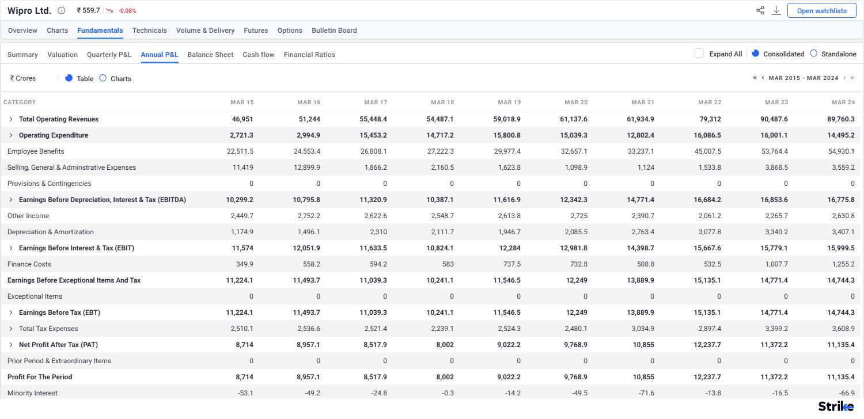Click the Finance Costs row label

tap(29, 264)
